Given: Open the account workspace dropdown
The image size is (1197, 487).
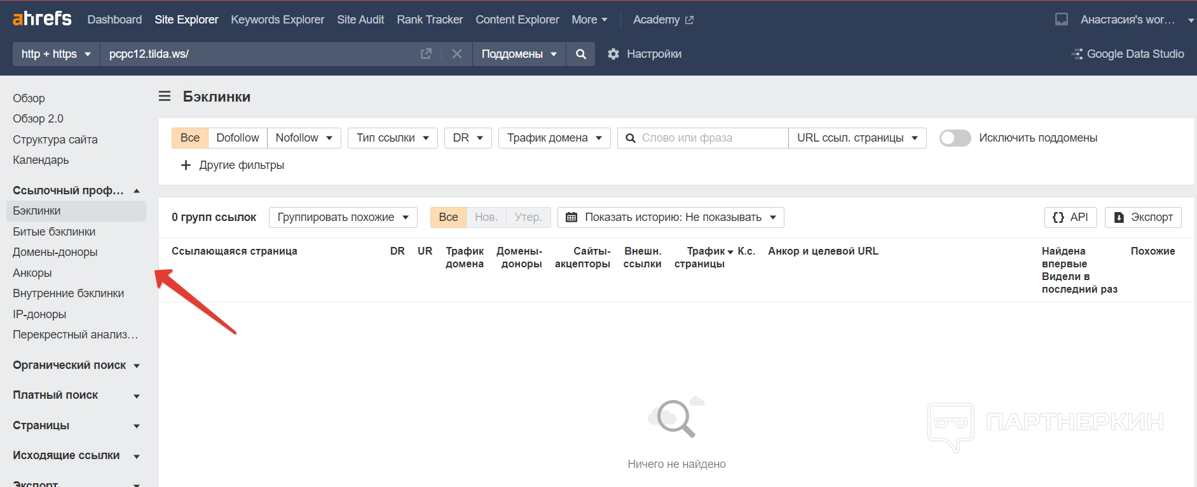Looking at the screenshot, I should (1137, 20).
